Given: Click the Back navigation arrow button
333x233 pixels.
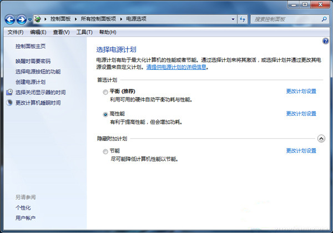Looking at the screenshot, I should (x=11, y=19).
